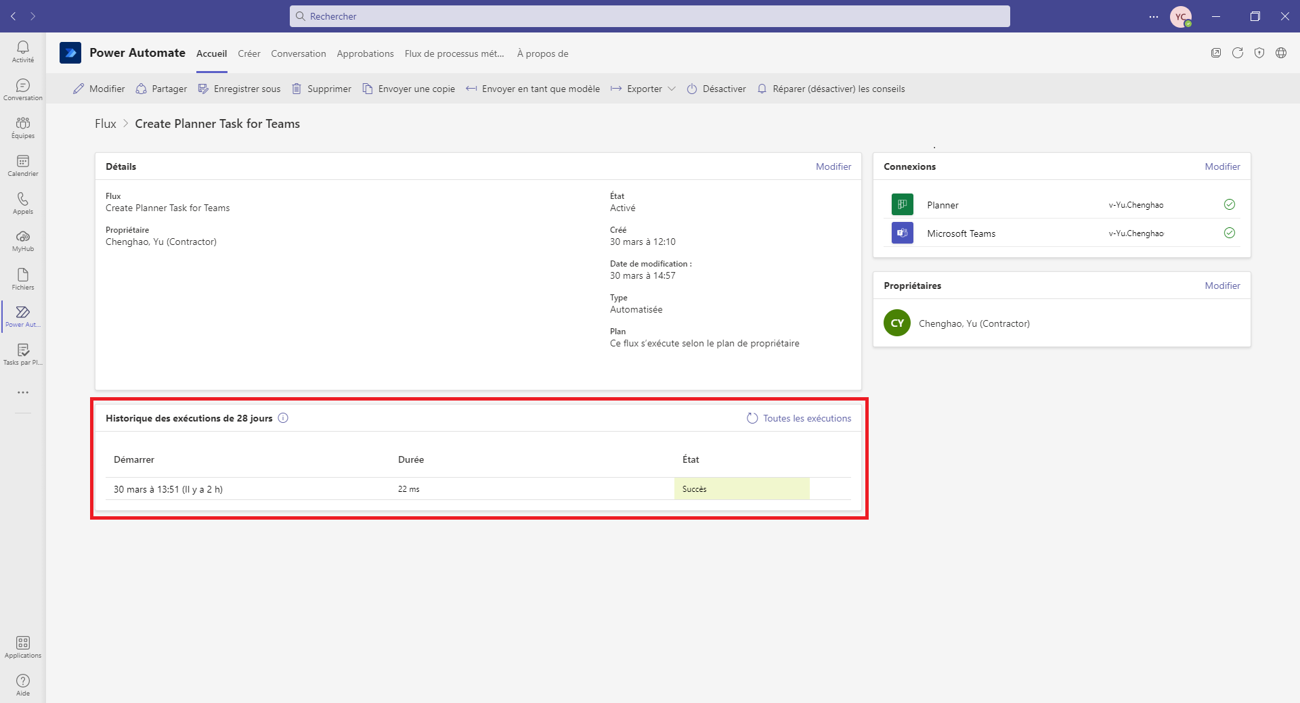Click Envoyer en tant que modèle
Viewport: 1300px width, 703px height.
[533, 89]
